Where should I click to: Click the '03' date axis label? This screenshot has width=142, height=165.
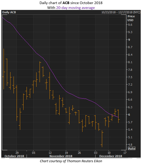(x=96, y=153)
